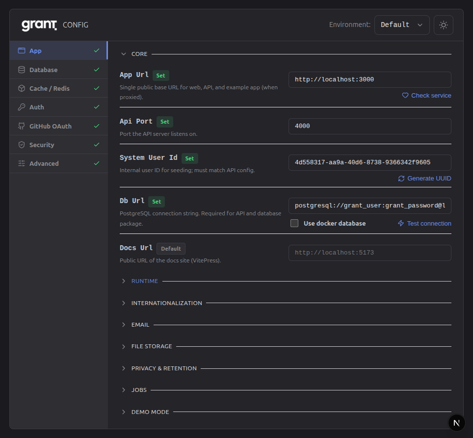Click the Environment: label
Screen dimensions: 473x438
click(x=350, y=25)
